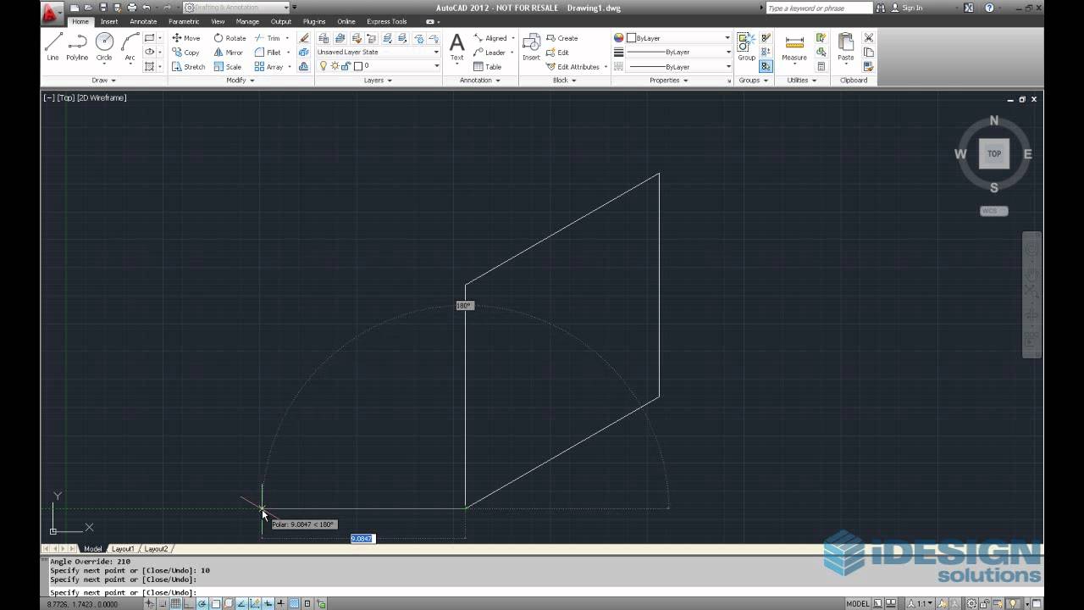Open the Annotate ribbon tab
This screenshot has height=610, width=1084.
(143, 21)
